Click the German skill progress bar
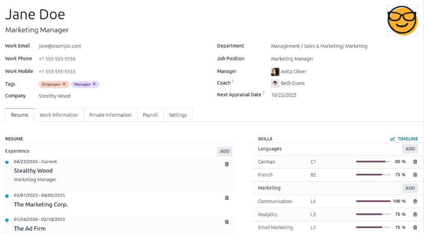 373,162
